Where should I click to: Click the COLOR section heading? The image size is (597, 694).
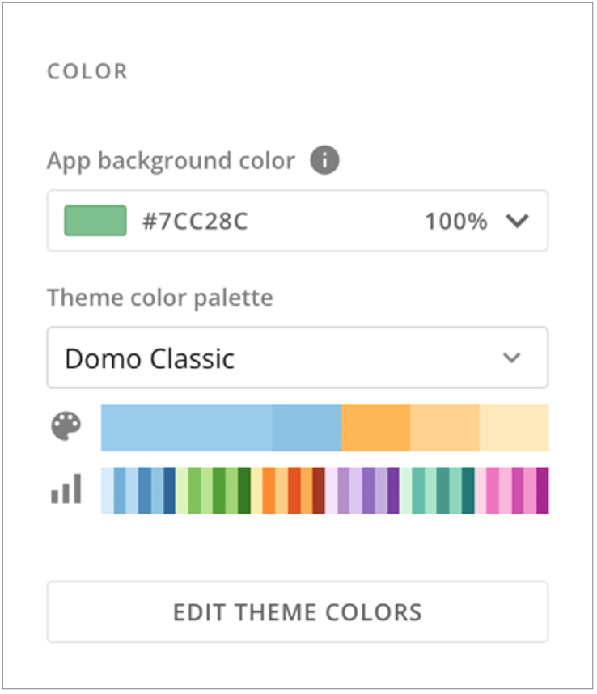pyautogui.click(x=87, y=71)
